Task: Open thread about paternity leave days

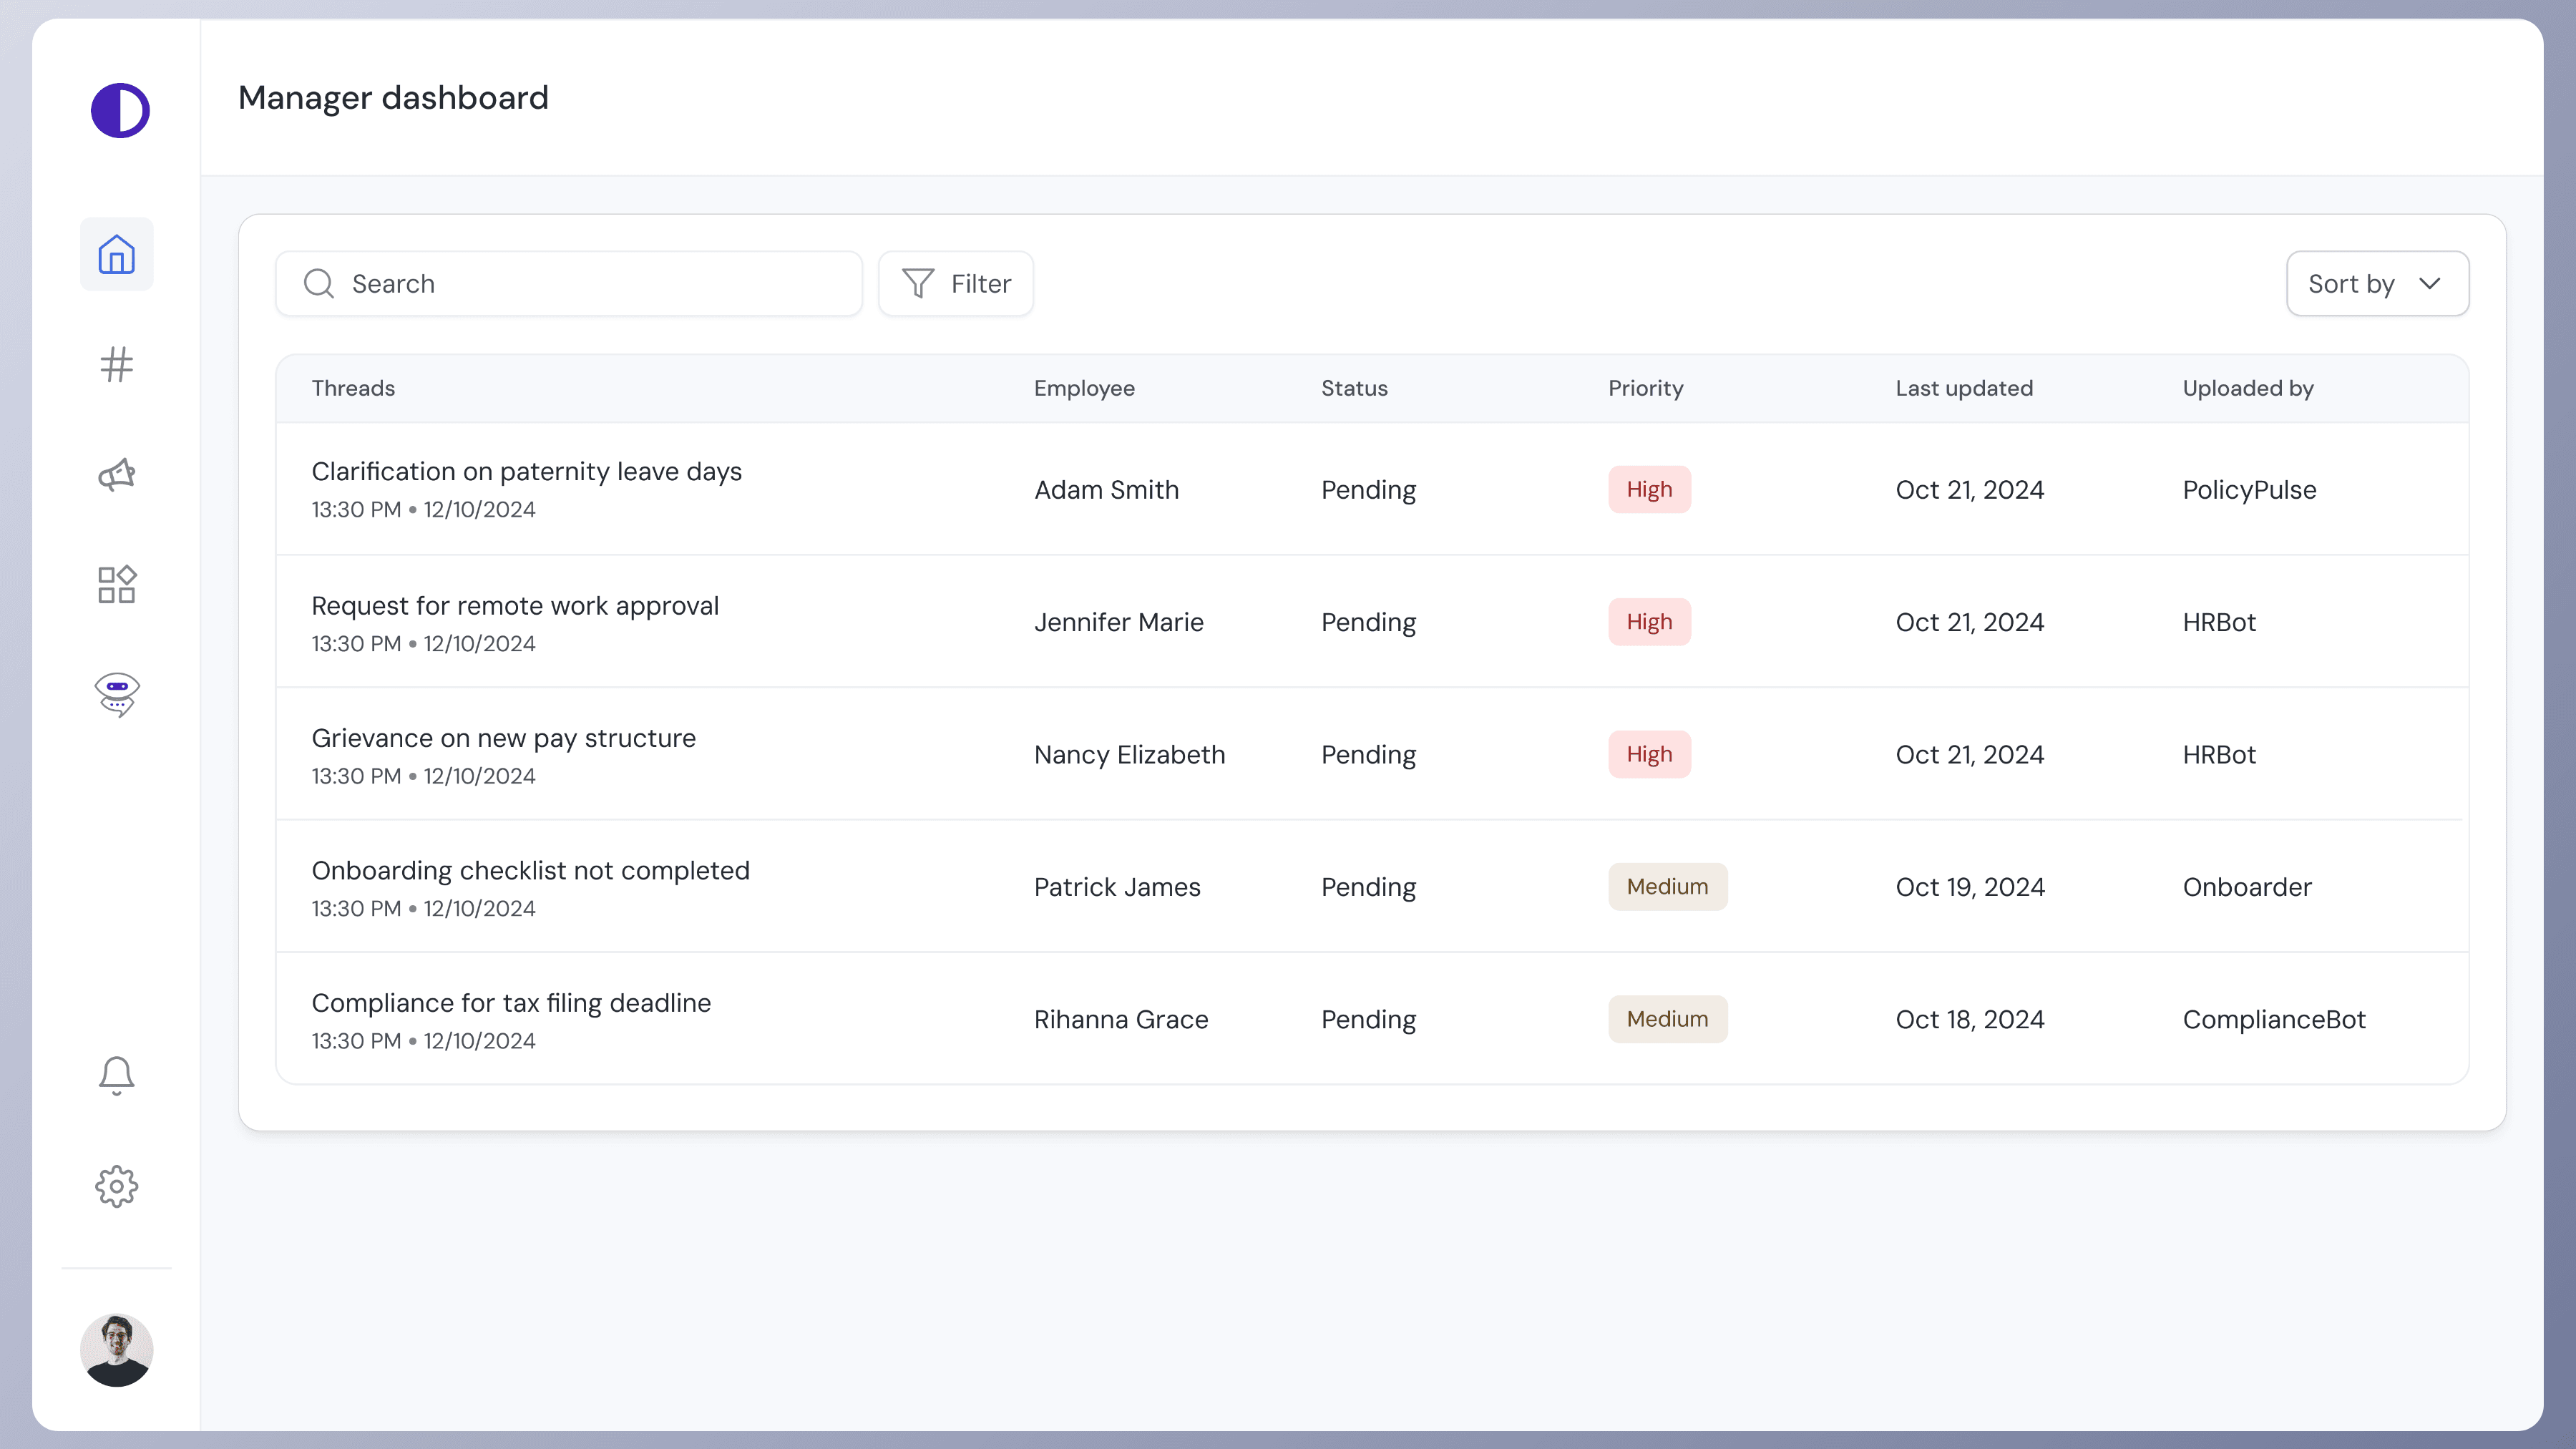Action: tap(526, 472)
